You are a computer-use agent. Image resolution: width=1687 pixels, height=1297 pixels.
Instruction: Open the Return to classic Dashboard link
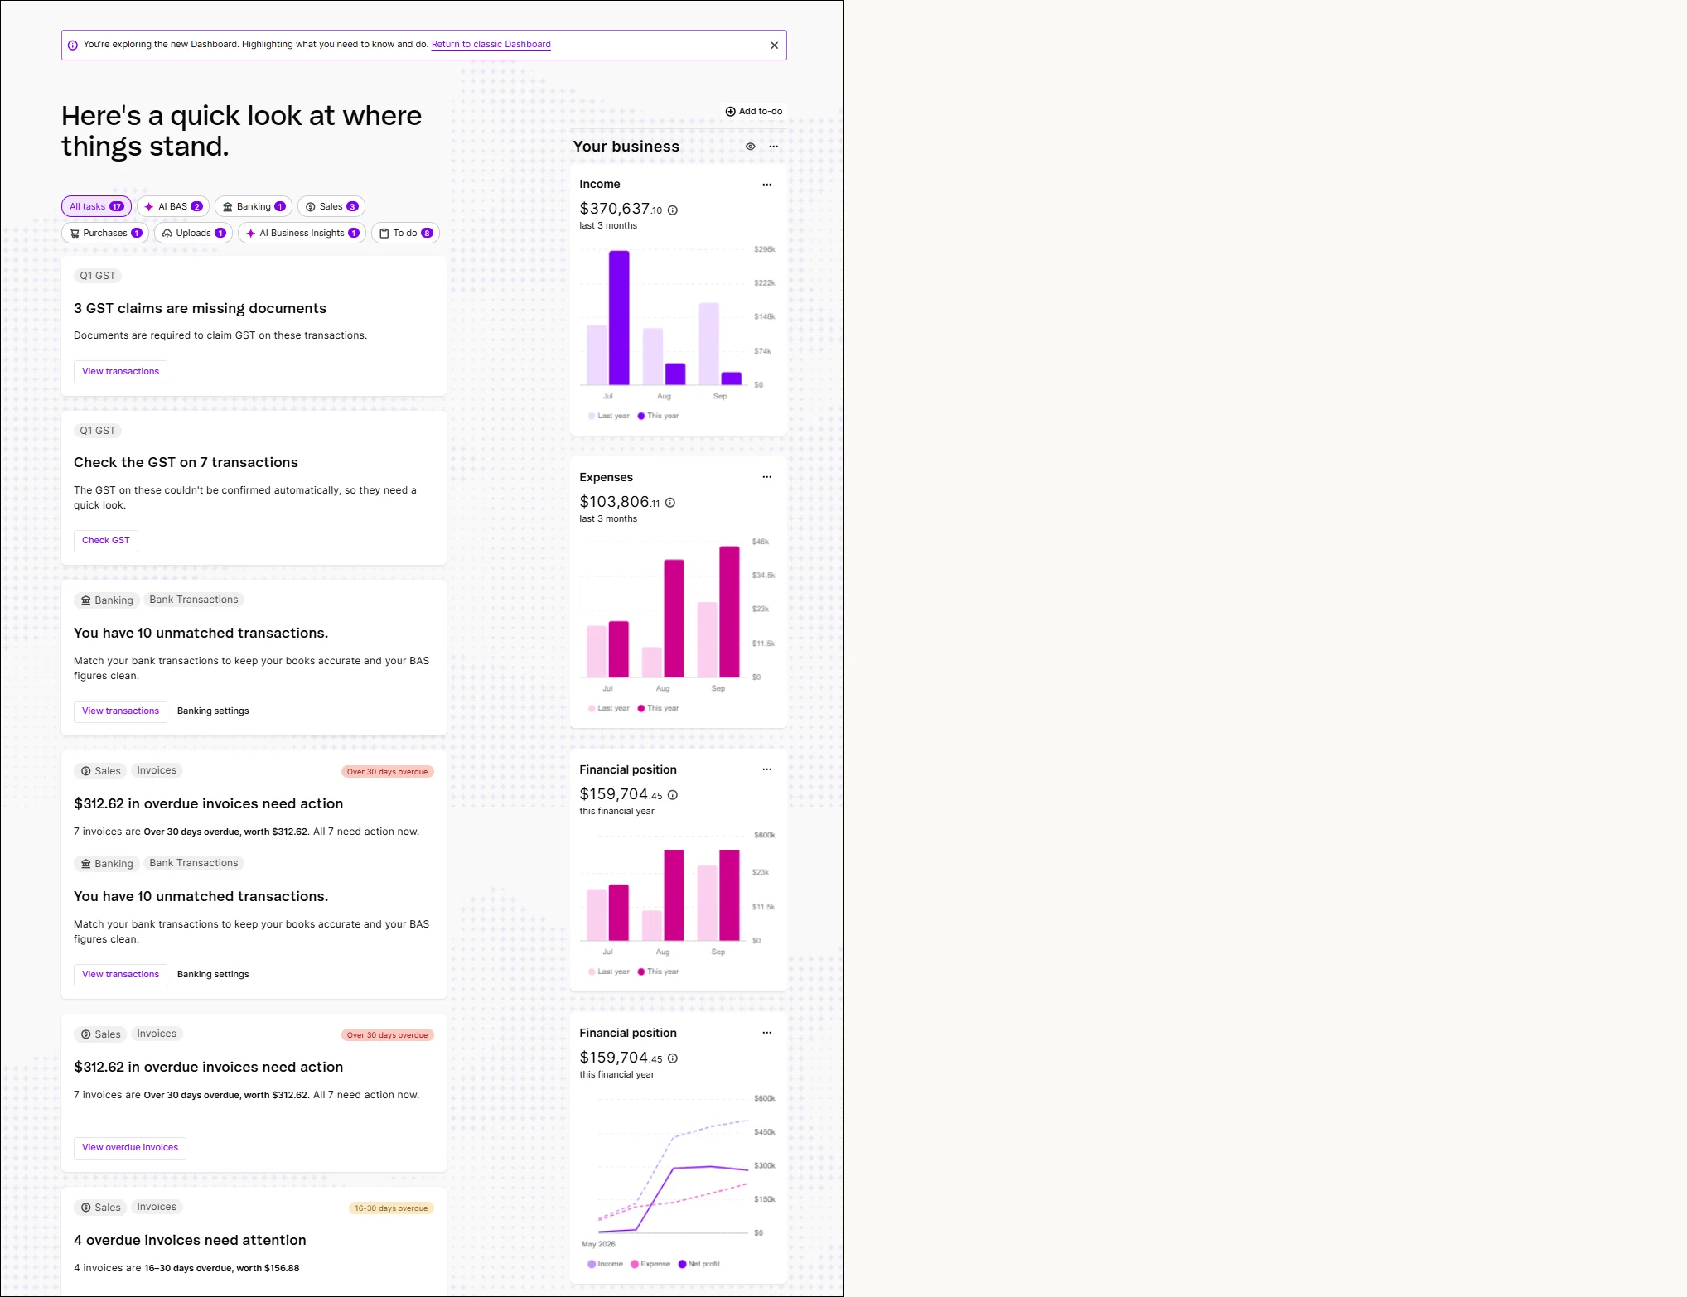pos(491,45)
